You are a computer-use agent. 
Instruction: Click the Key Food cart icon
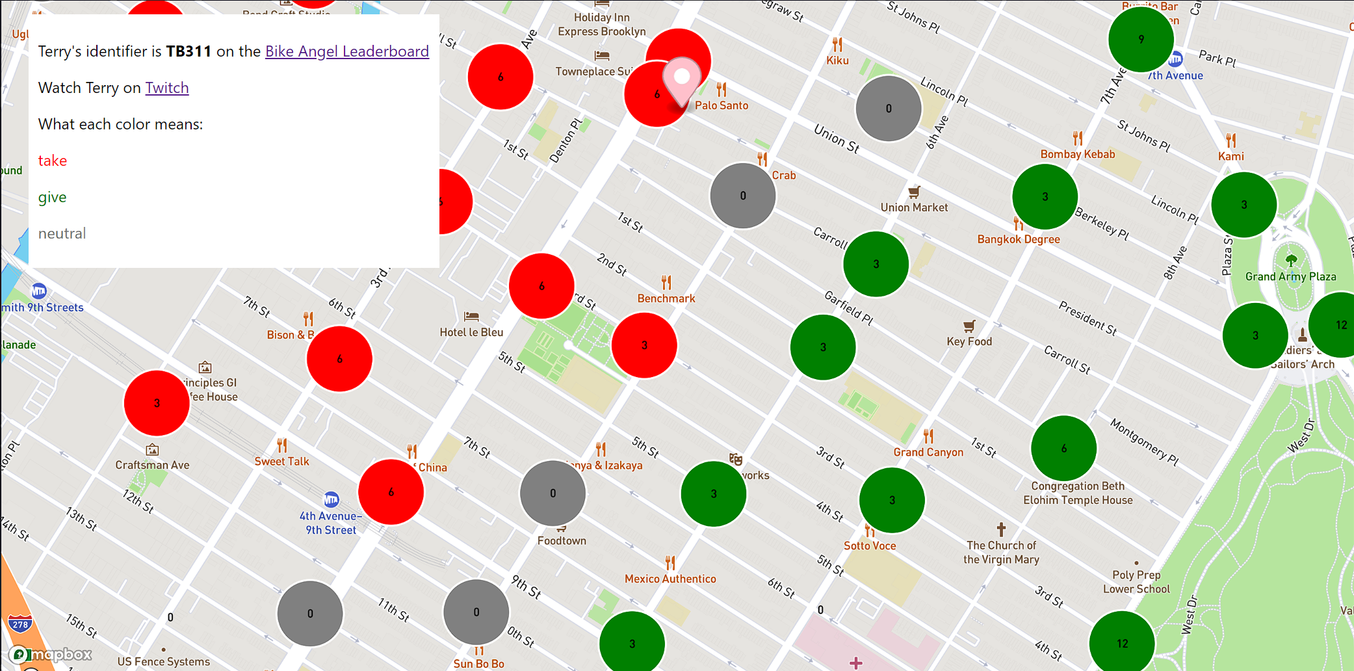(x=969, y=326)
